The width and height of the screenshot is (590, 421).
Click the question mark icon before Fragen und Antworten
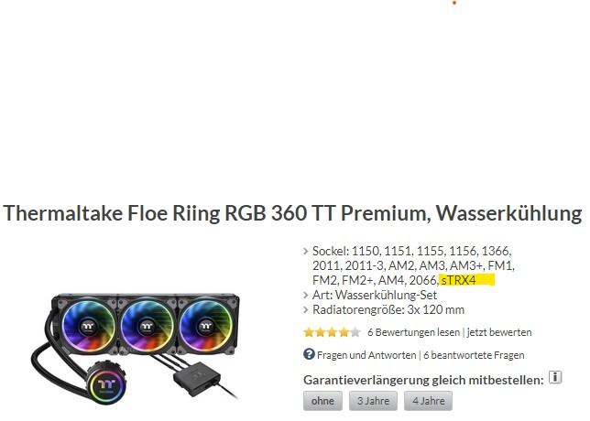pos(309,354)
